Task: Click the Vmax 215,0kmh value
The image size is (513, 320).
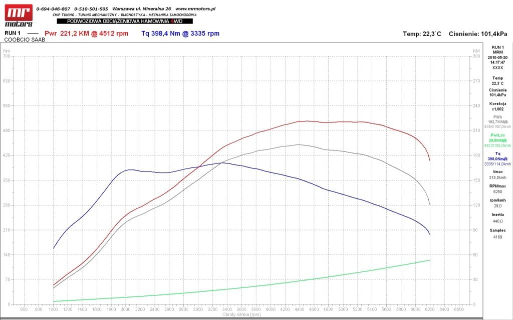Action: (x=497, y=174)
